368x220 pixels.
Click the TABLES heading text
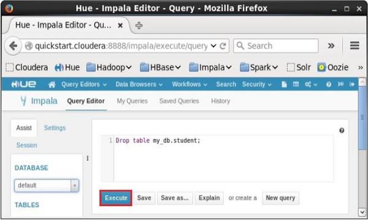(x=27, y=205)
